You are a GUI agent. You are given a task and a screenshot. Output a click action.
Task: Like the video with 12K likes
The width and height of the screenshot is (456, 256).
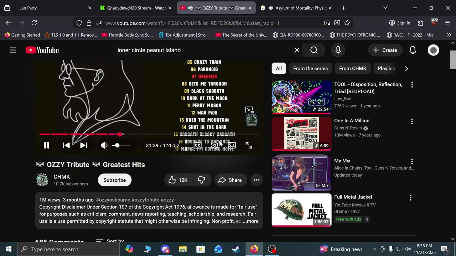point(178,180)
